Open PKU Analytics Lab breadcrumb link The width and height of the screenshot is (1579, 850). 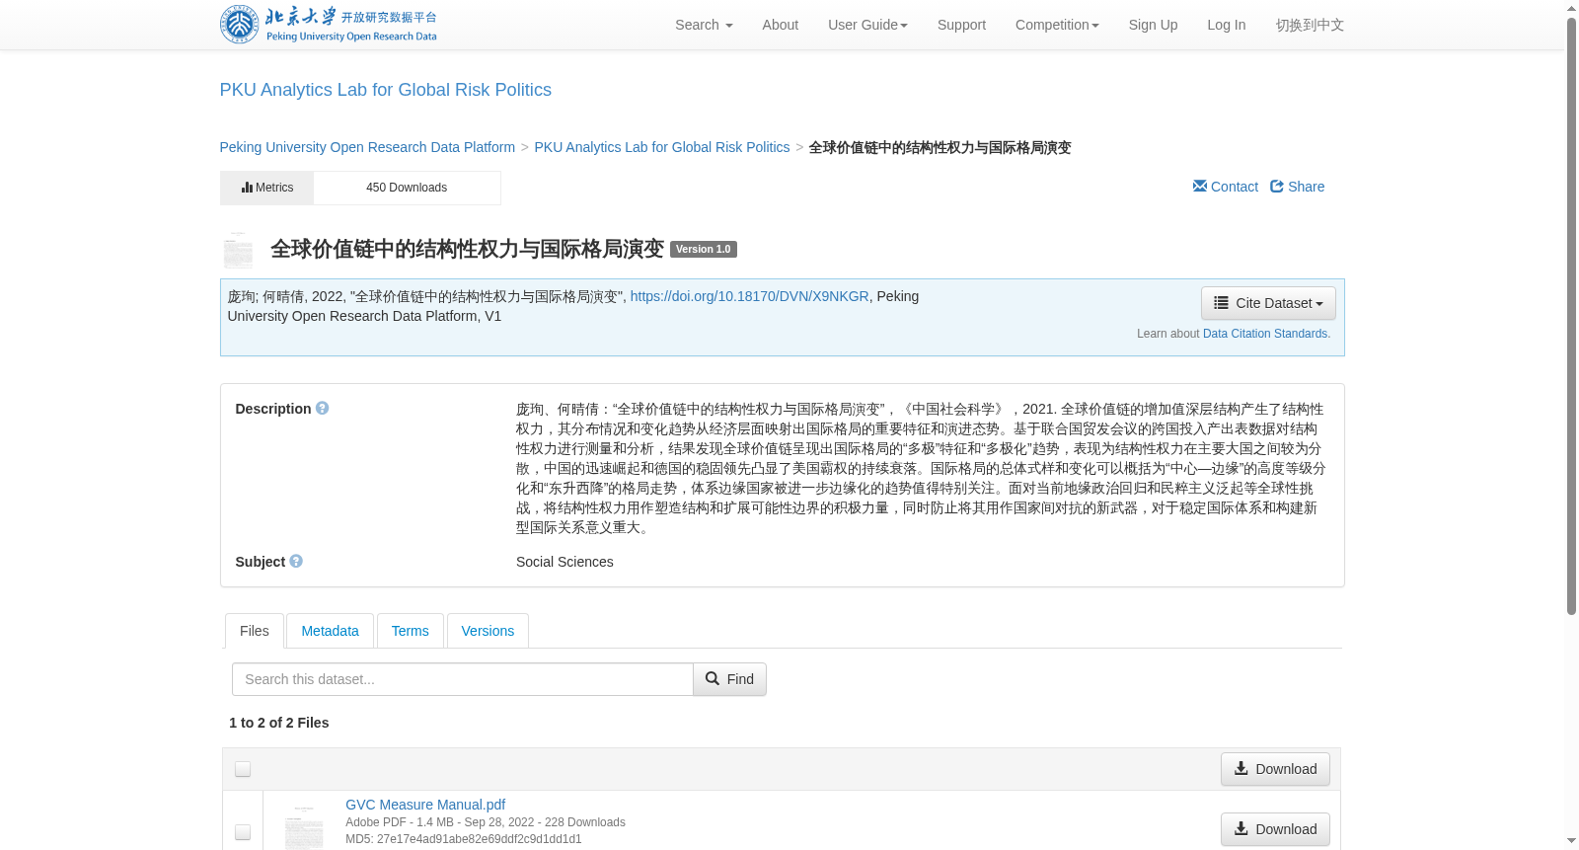[662, 147]
